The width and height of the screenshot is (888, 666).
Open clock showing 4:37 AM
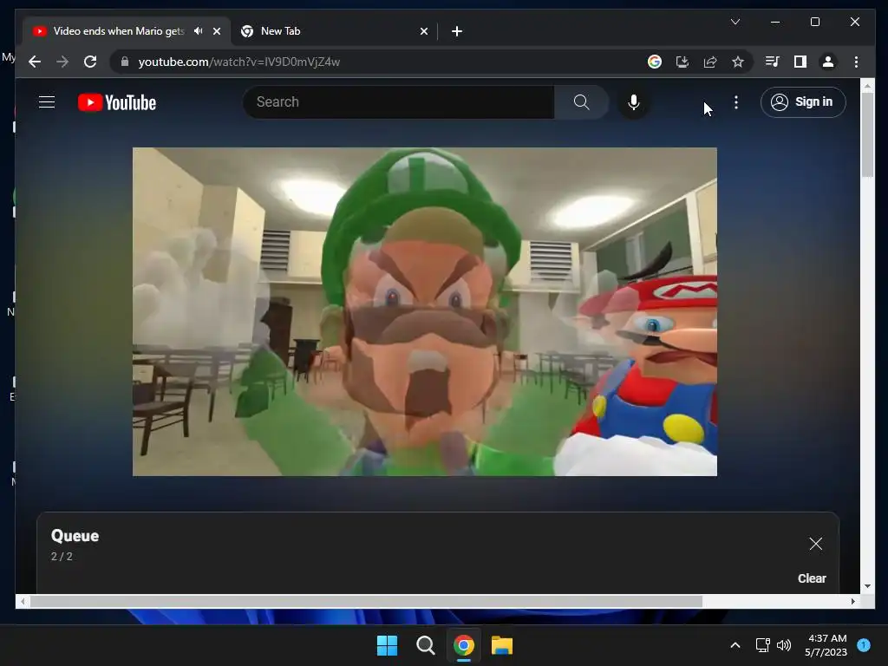(826, 645)
